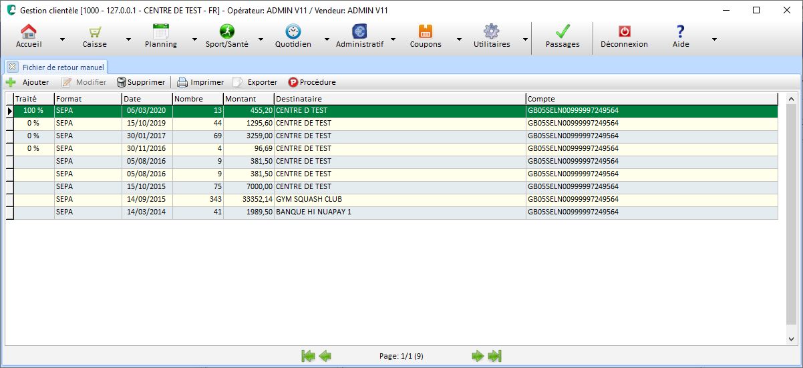The width and height of the screenshot is (803, 368).
Task: Open the Coupons icon
Action: click(426, 32)
